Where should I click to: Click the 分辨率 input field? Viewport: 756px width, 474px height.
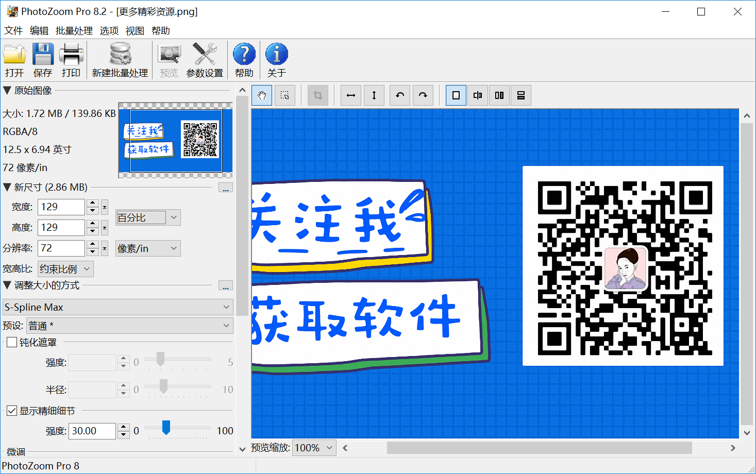[x=61, y=248]
